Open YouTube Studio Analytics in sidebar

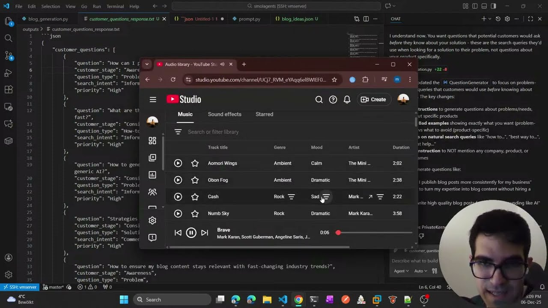152,175
